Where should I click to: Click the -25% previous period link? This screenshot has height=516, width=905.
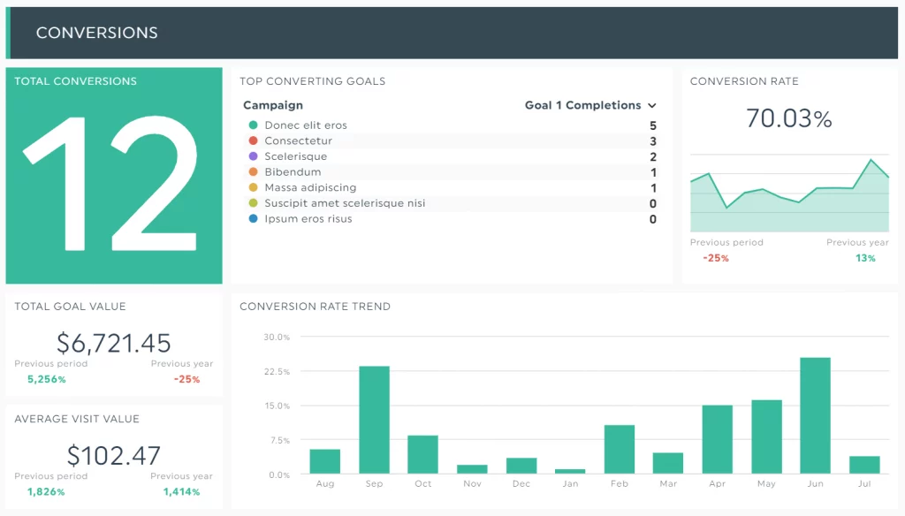coord(714,258)
